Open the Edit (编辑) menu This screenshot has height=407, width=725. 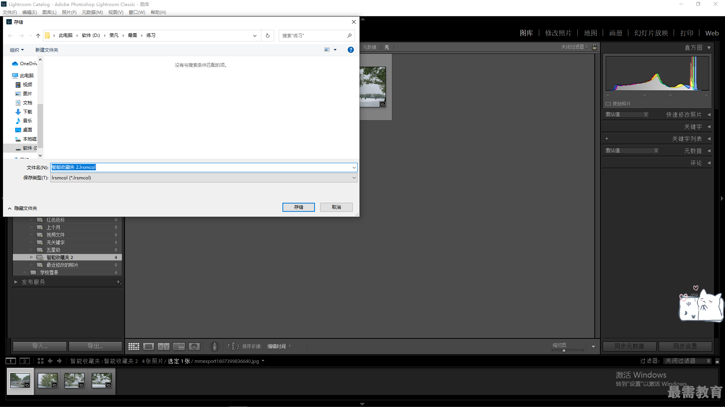pyautogui.click(x=29, y=12)
